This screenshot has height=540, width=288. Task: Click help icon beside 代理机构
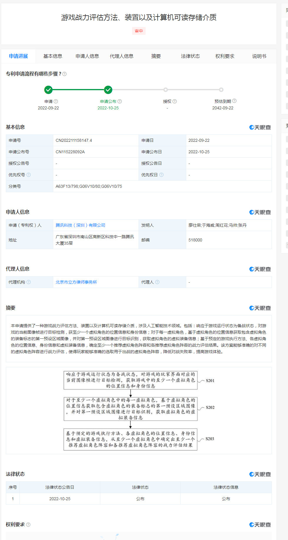coord(29,282)
